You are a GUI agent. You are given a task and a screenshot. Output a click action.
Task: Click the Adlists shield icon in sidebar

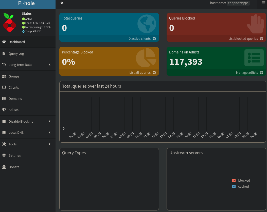pyautogui.click(x=4, y=110)
